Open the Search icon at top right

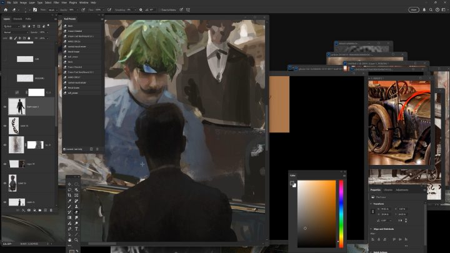pos(431,10)
